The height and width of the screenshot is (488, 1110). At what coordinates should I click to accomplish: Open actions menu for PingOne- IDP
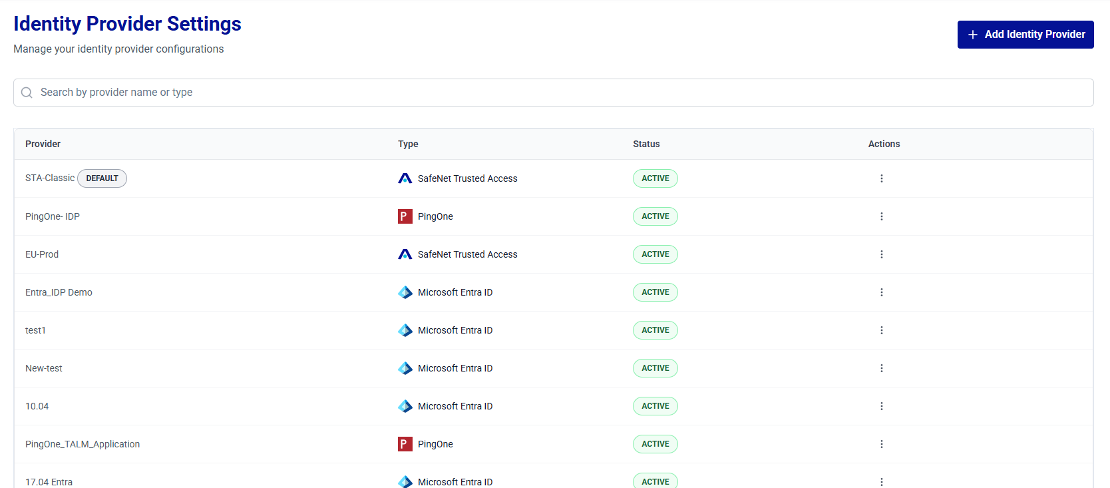click(x=882, y=216)
